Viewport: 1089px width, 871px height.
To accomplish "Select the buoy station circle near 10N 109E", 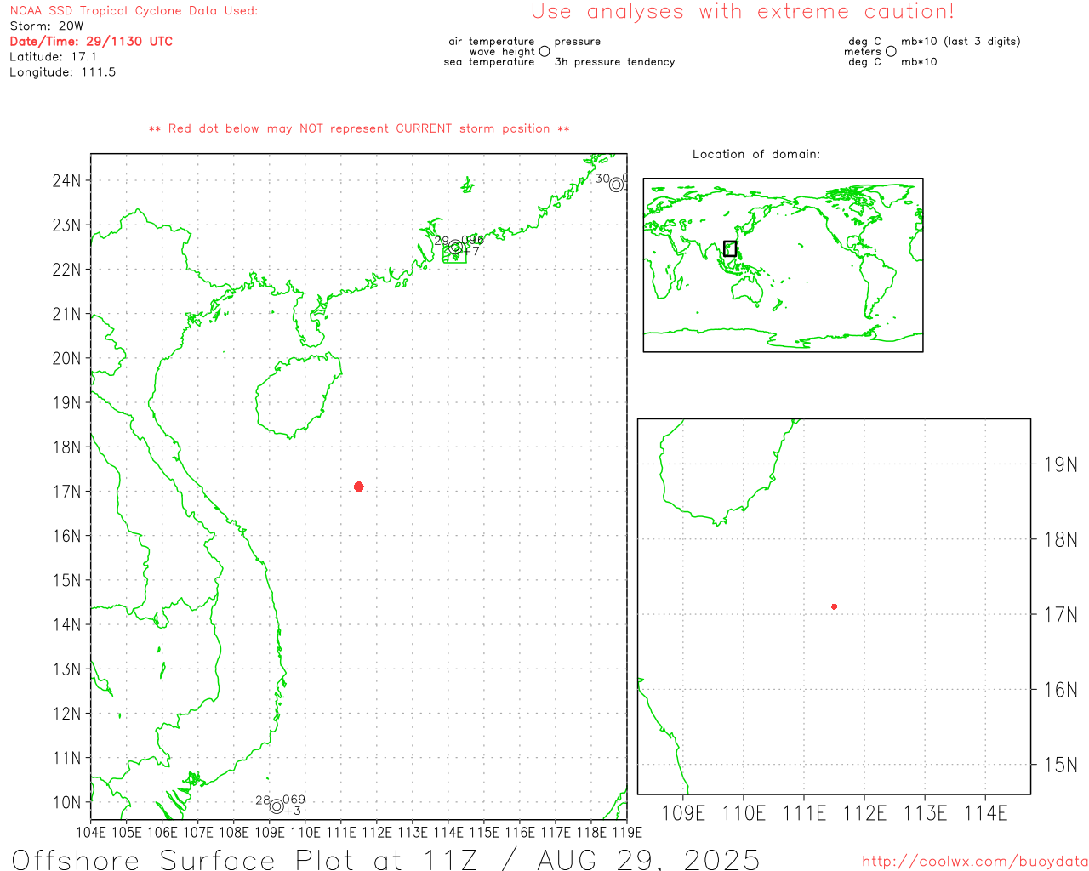I will tap(277, 806).
